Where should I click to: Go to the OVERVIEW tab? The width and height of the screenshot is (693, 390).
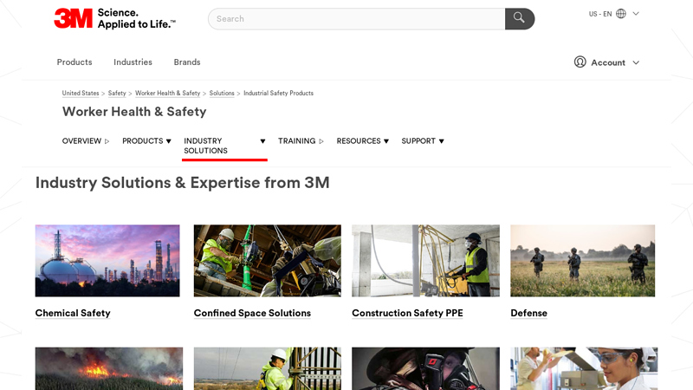pyautogui.click(x=81, y=141)
